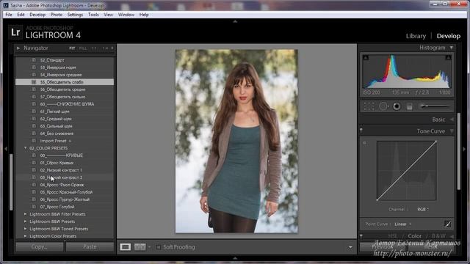Select the Crop Overlay tool
This screenshot has height=264, width=470.
coord(369,106)
